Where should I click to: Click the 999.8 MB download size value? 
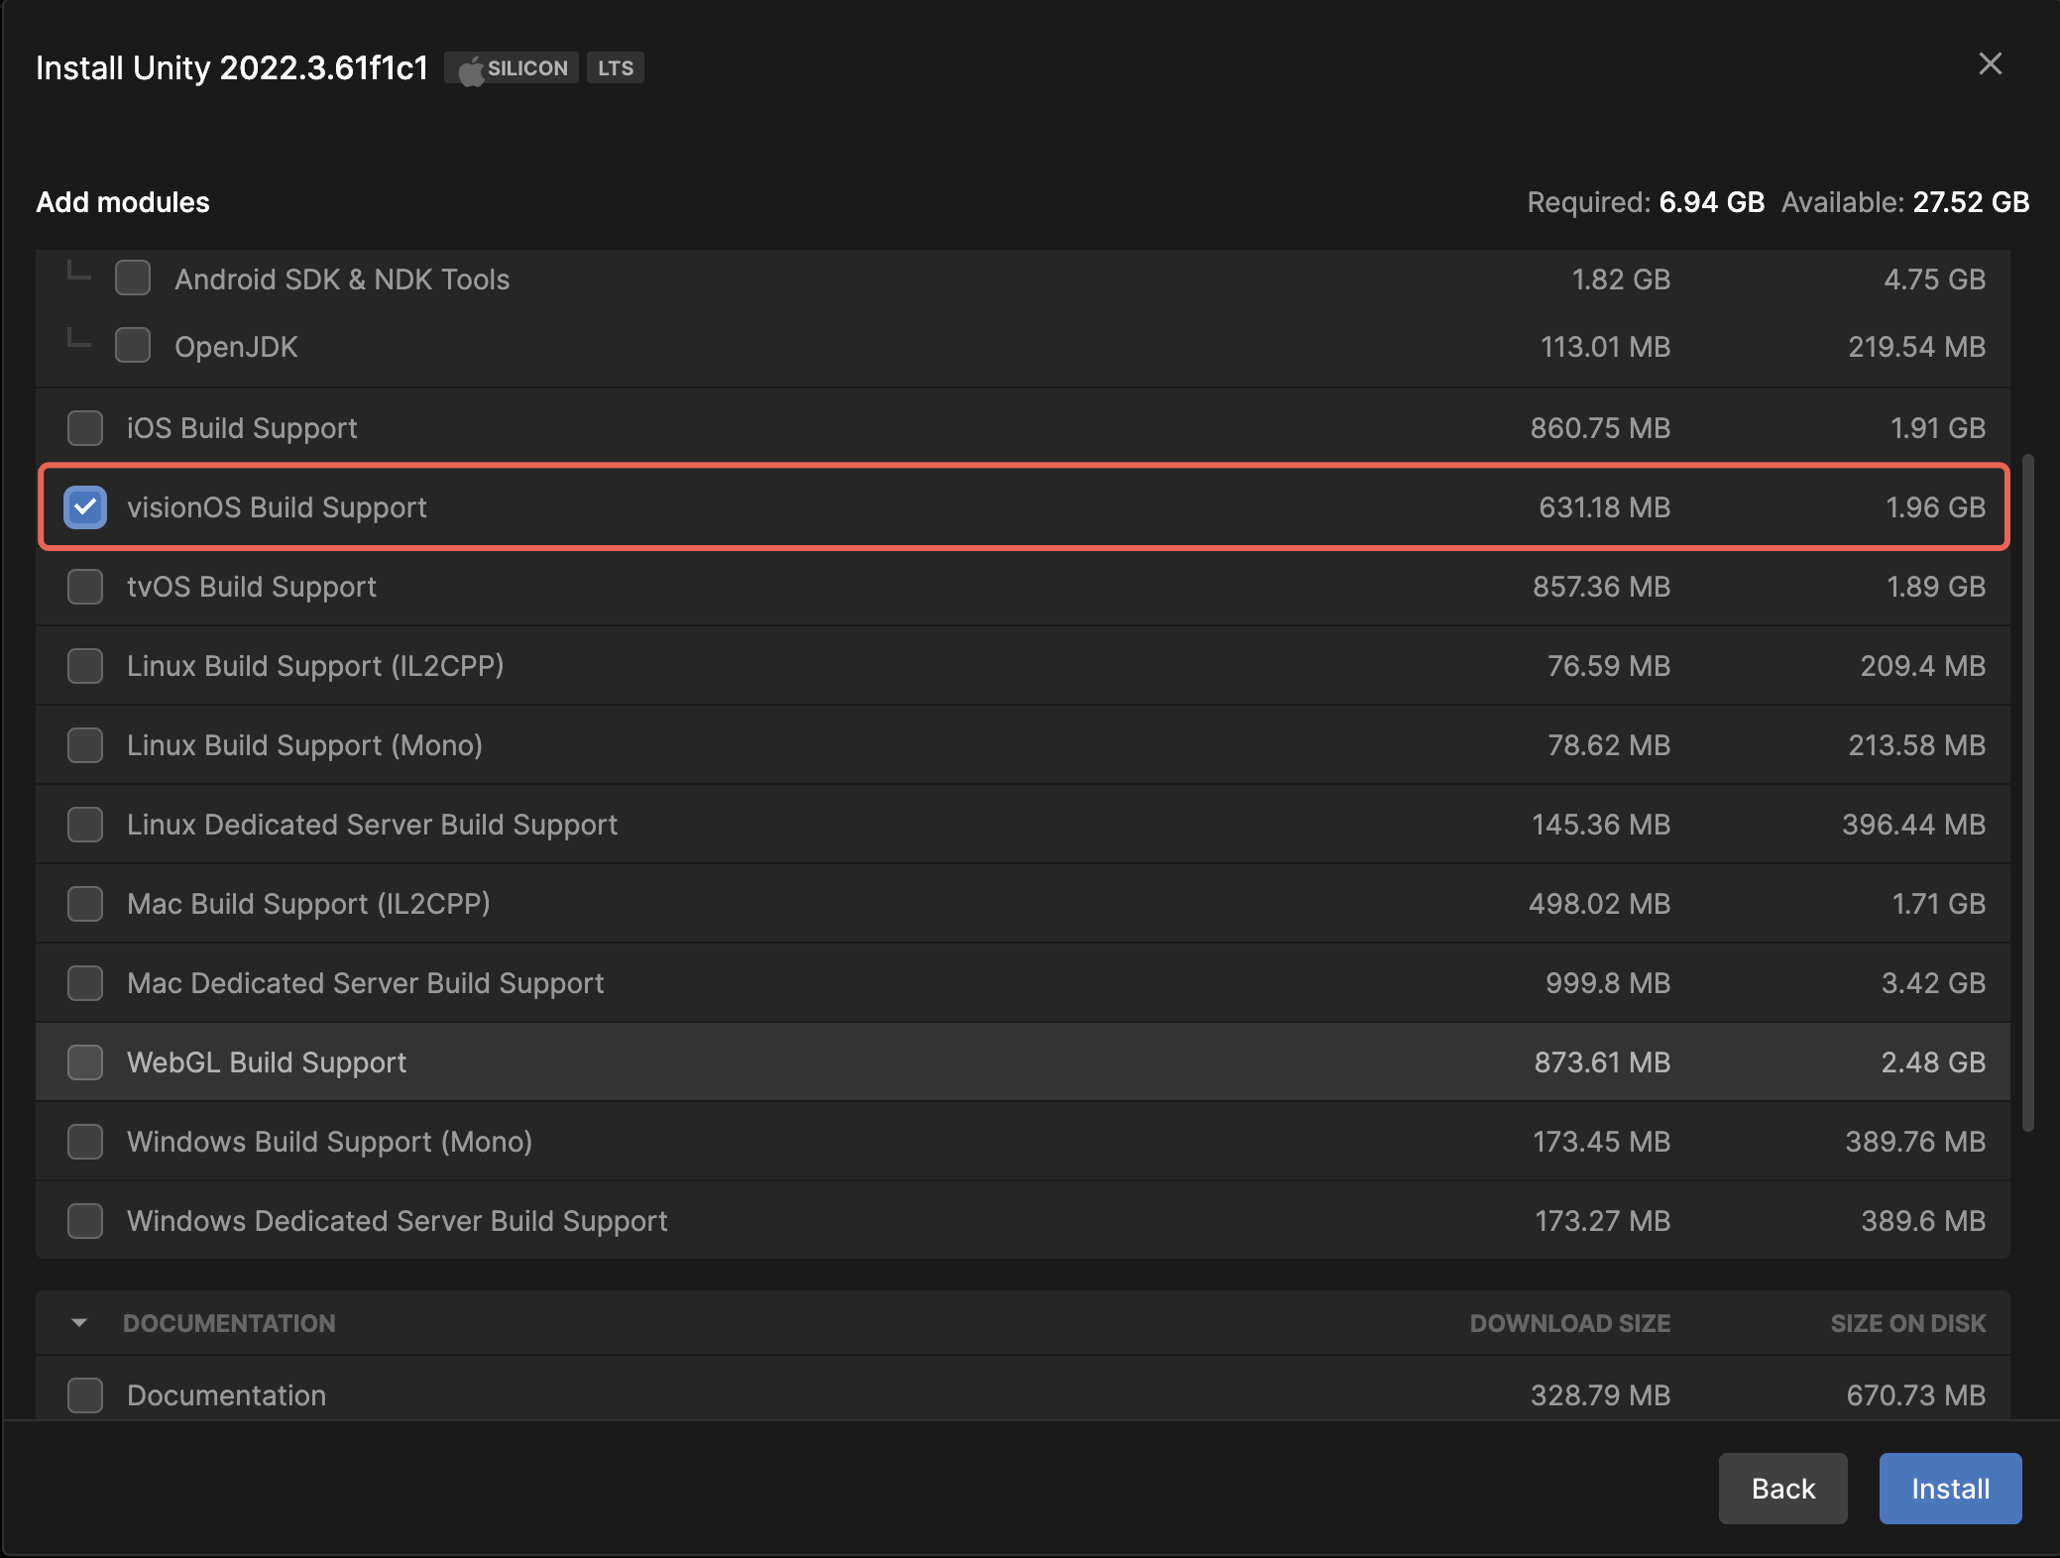coord(1608,983)
